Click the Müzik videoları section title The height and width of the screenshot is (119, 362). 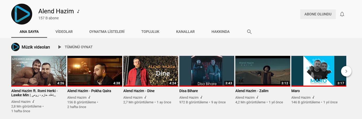coord(36,47)
